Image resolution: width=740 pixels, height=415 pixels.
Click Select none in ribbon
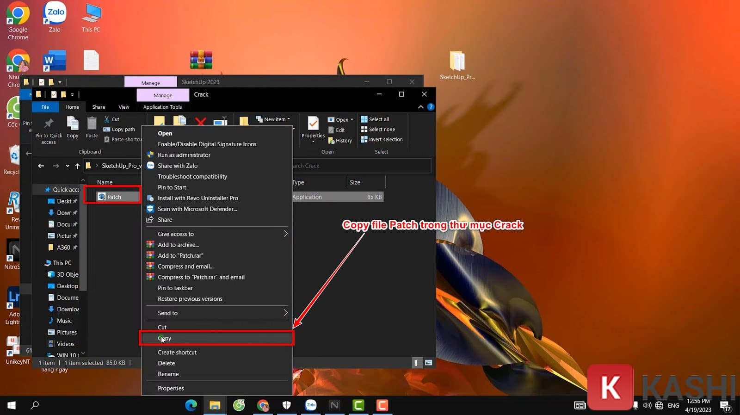[x=378, y=130]
